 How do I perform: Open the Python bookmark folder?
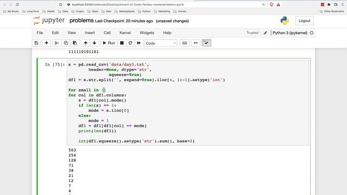144,11
